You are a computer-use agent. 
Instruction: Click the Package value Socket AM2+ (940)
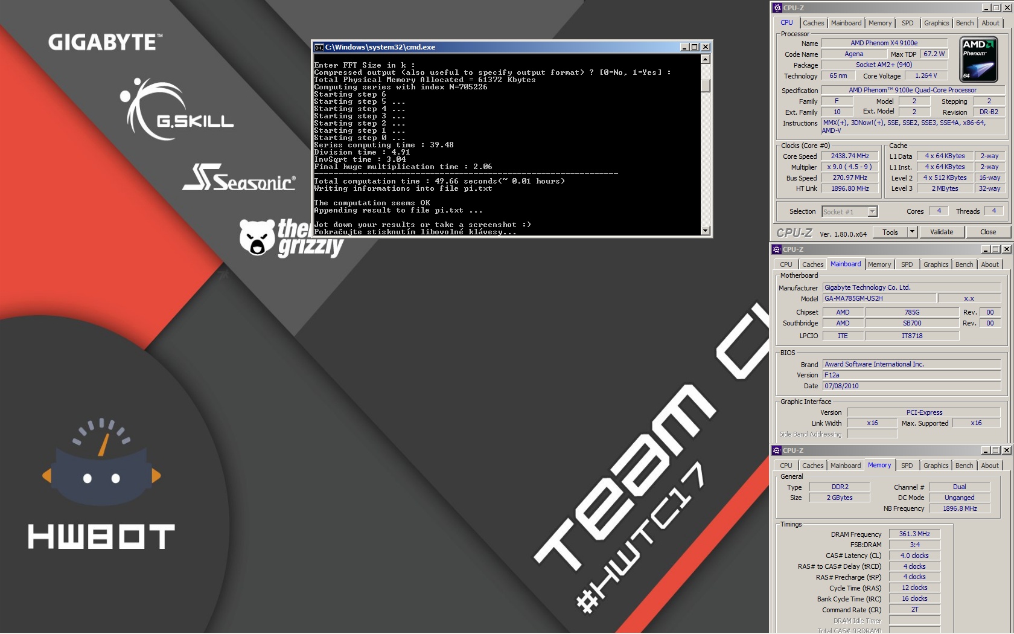pos(884,65)
